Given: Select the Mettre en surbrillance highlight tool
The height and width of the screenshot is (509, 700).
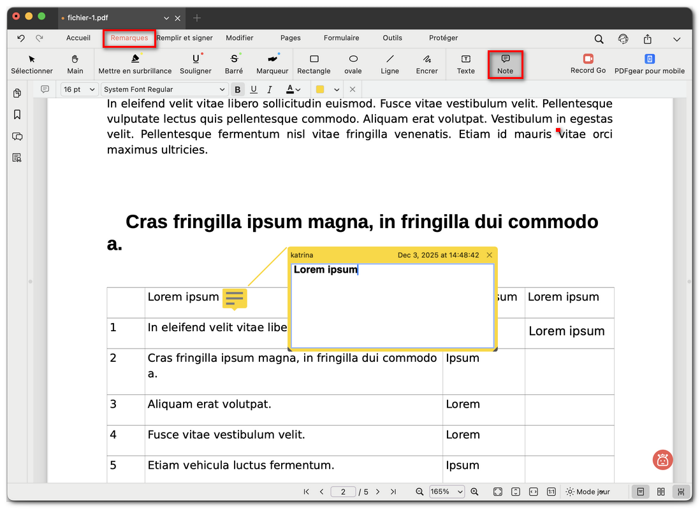Looking at the screenshot, I should coord(135,64).
